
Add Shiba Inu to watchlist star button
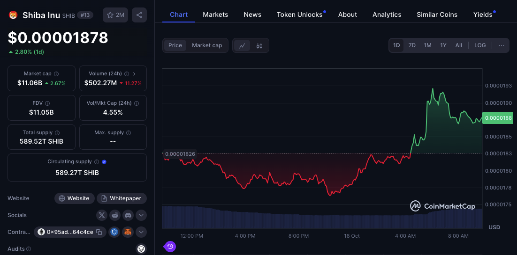coord(115,15)
